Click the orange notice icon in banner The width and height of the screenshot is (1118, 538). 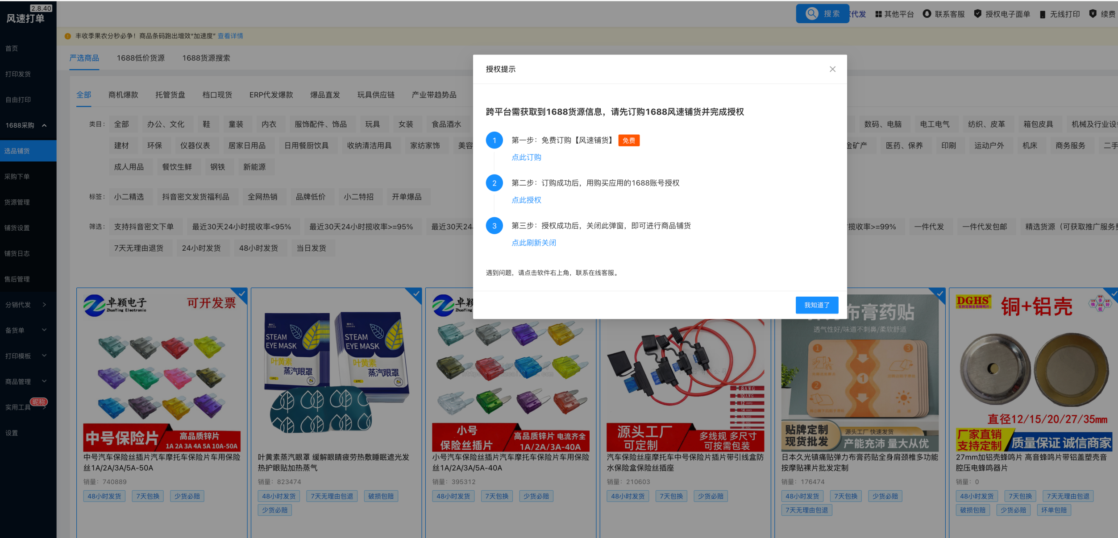click(x=68, y=36)
